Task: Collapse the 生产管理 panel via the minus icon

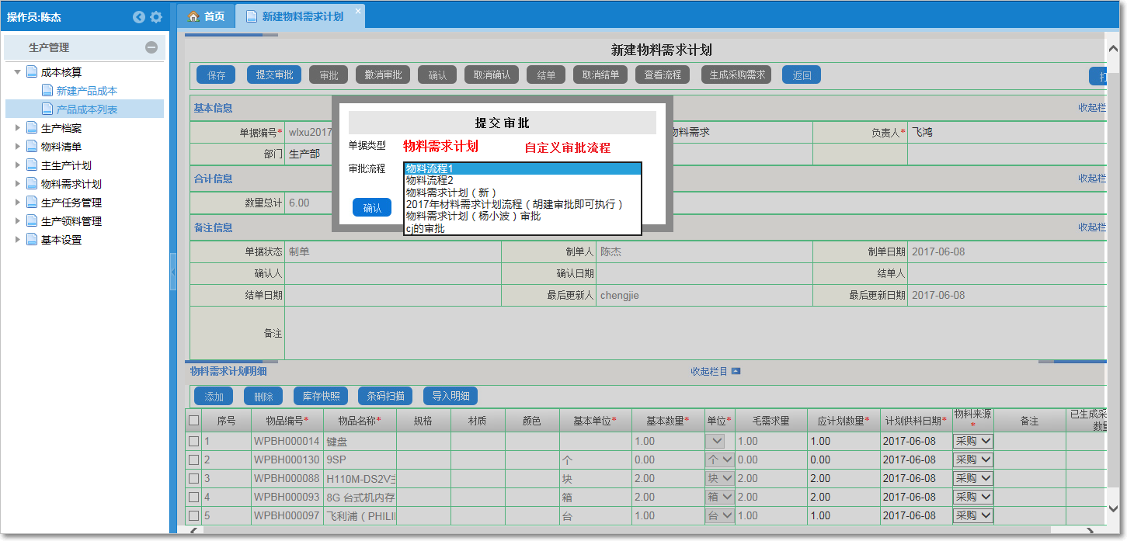Action: tap(152, 48)
